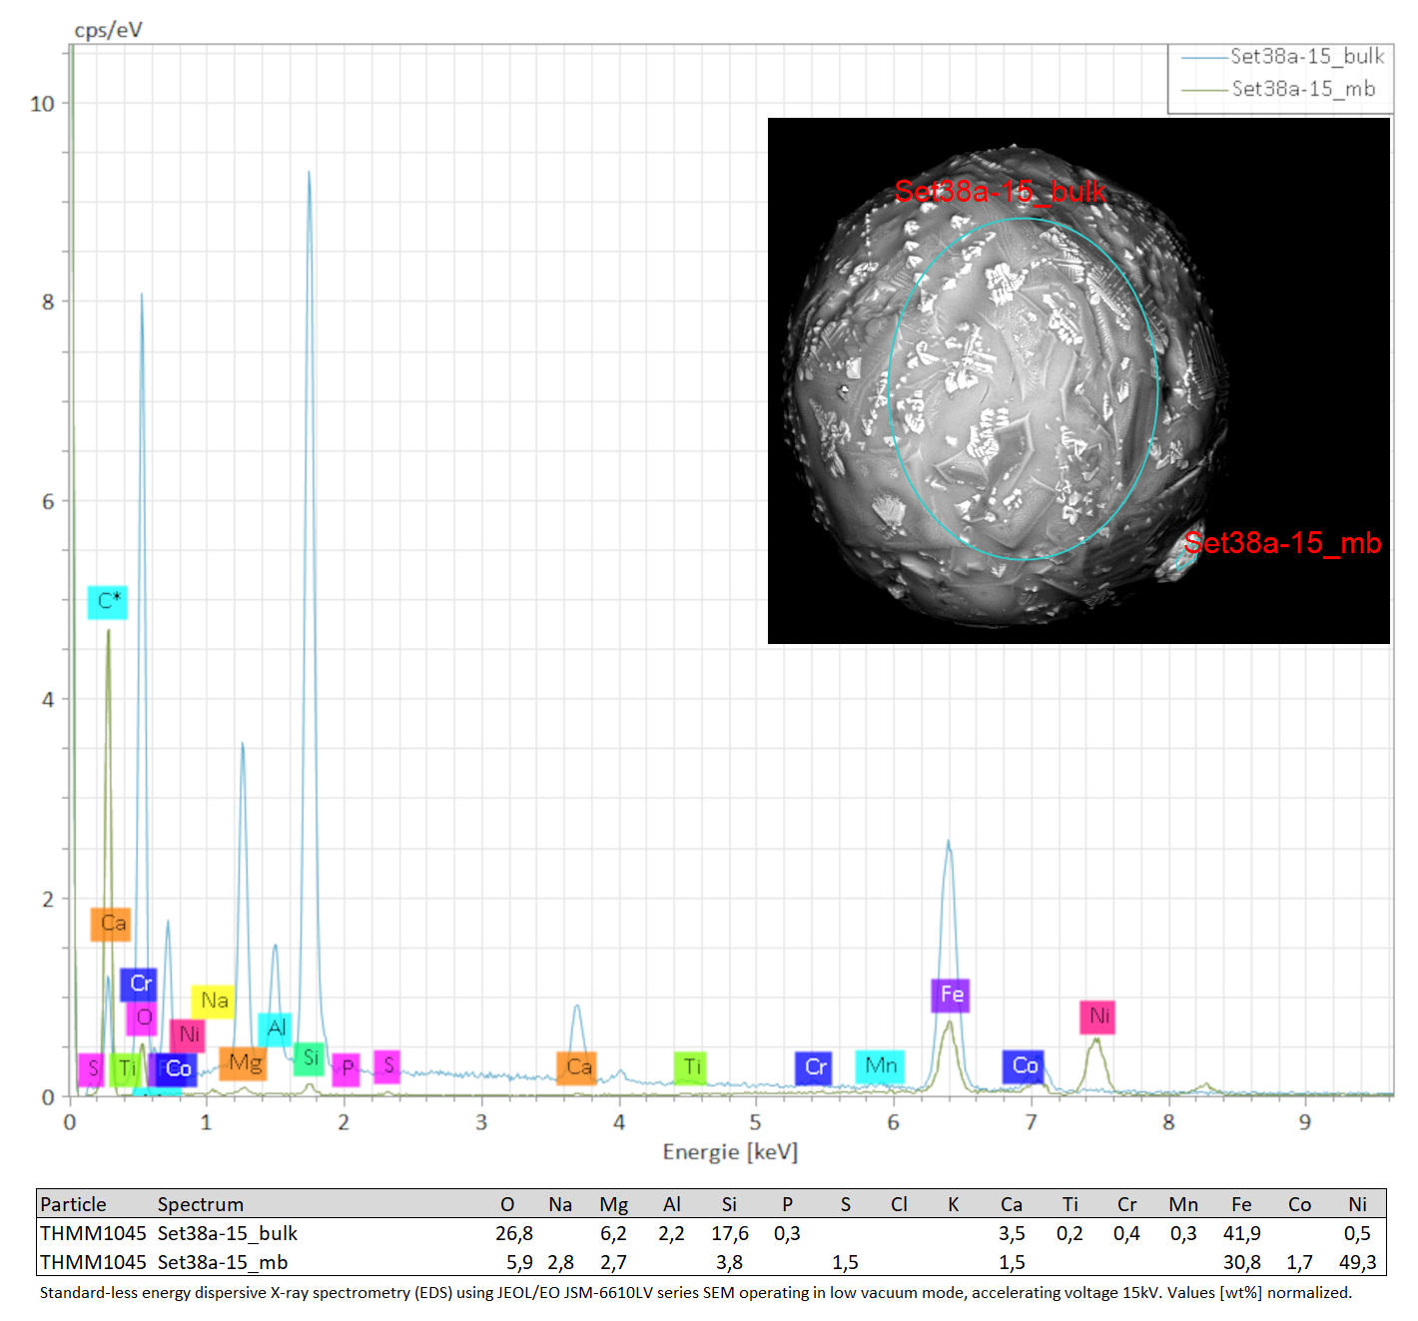Select the Set38a-15_mb entry in the chart legend
The image size is (1418, 1321).
coord(1278,89)
